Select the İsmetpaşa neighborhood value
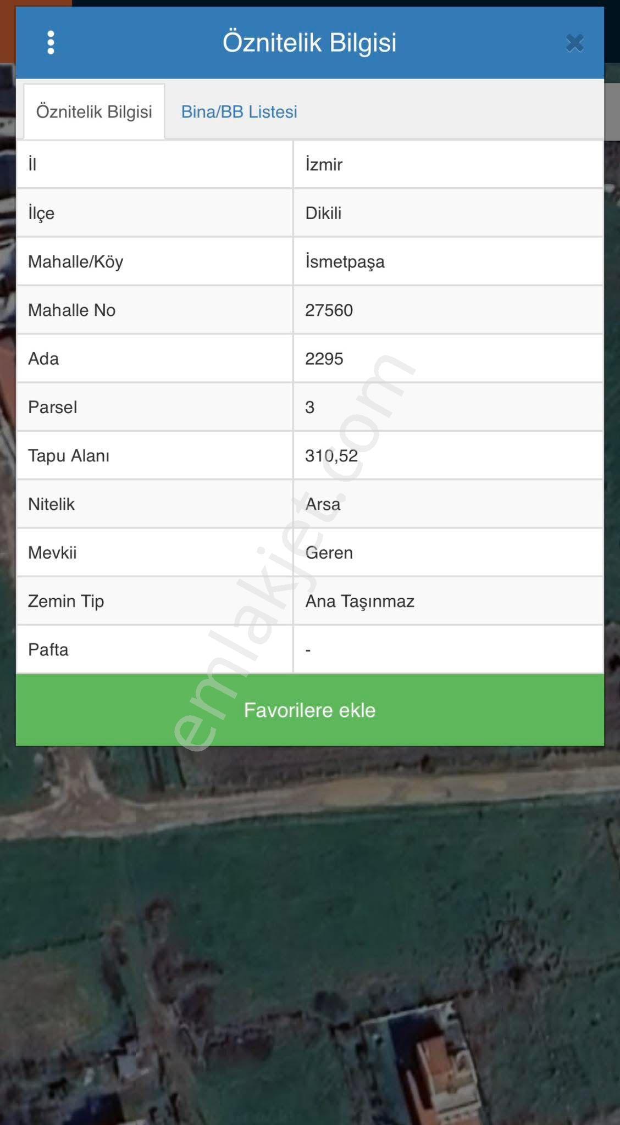This screenshot has width=620, height=1125. click(345, 261)
